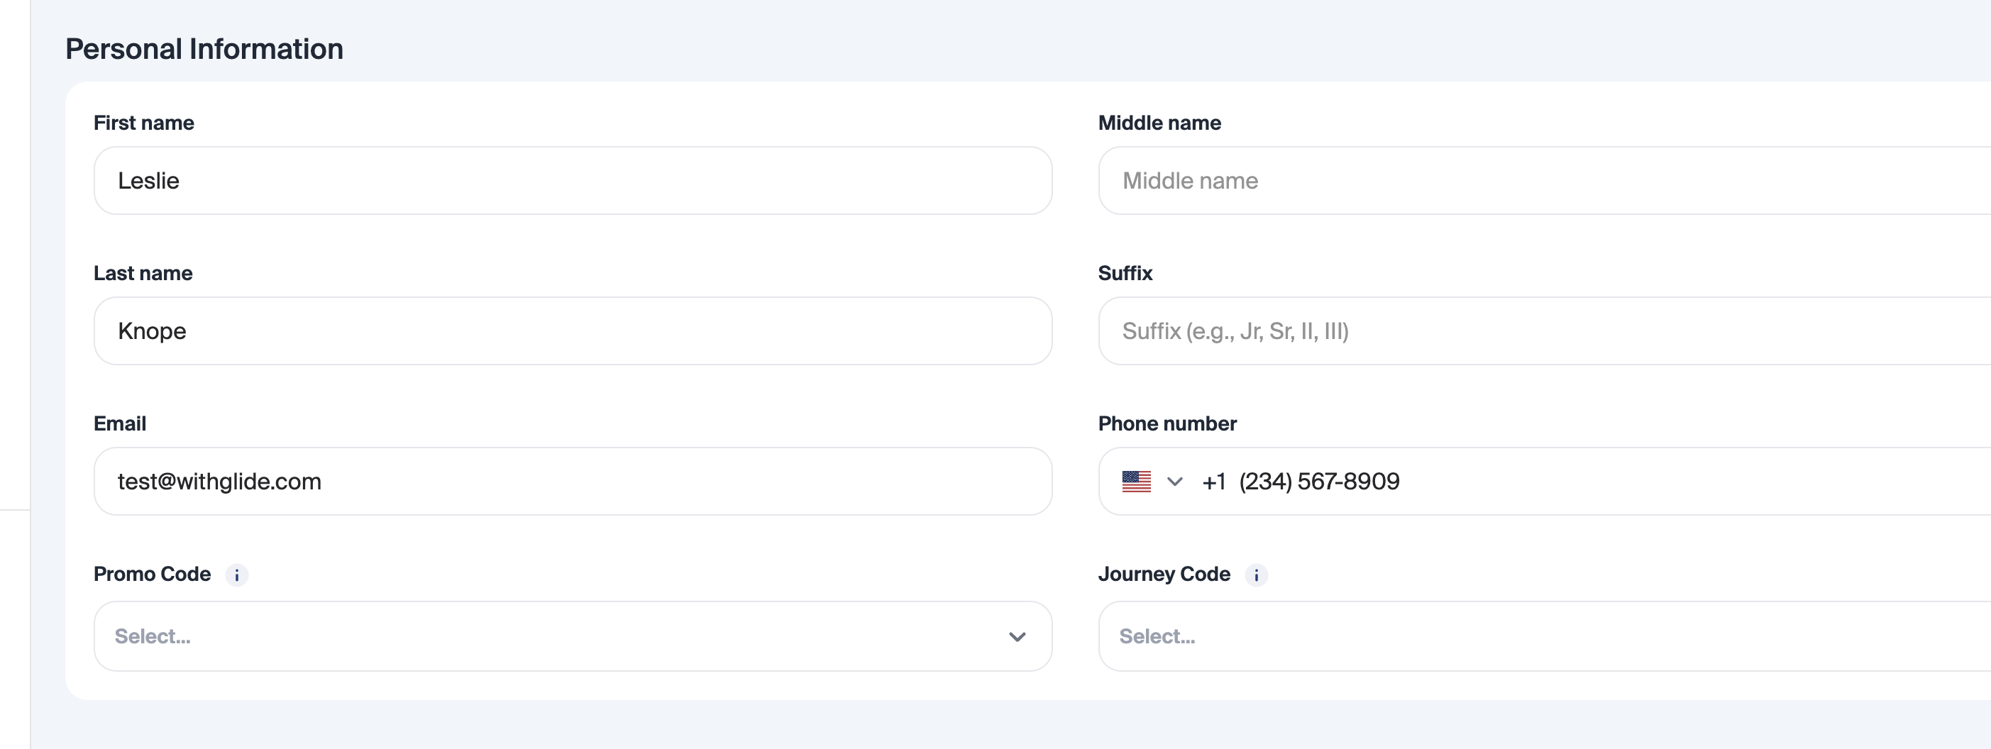The width and height of the screenshot is (1991, 749).
Task: Click the US flag country icon
Action: coord(1136,482)
